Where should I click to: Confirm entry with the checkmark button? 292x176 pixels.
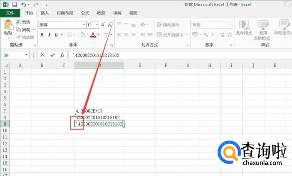click(53, 55)
